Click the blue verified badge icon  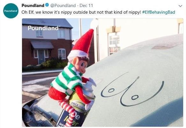[47, 5]
